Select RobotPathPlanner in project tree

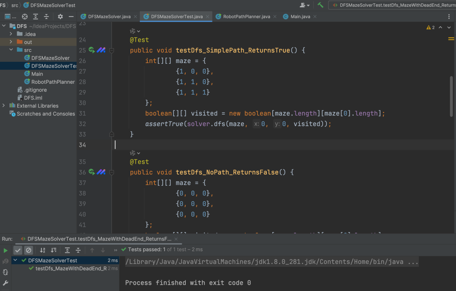[x=53, y=82]
